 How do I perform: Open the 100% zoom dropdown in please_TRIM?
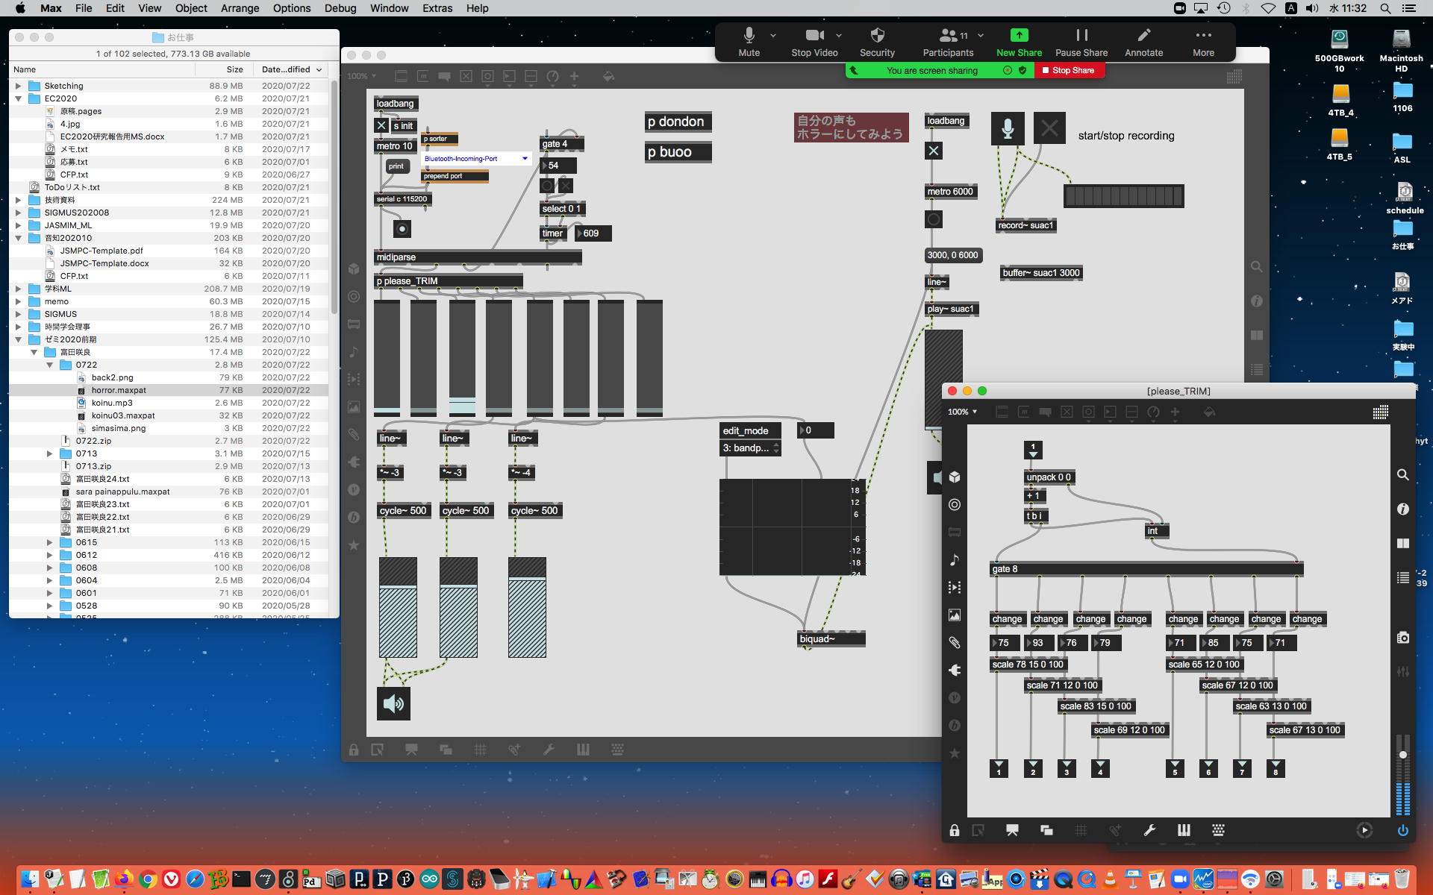[x=962, y=412]
